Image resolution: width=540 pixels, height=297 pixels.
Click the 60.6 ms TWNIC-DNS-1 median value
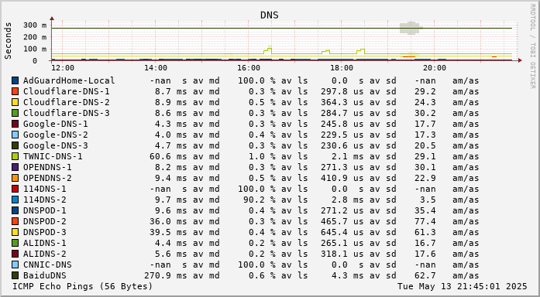coord(167,156)
